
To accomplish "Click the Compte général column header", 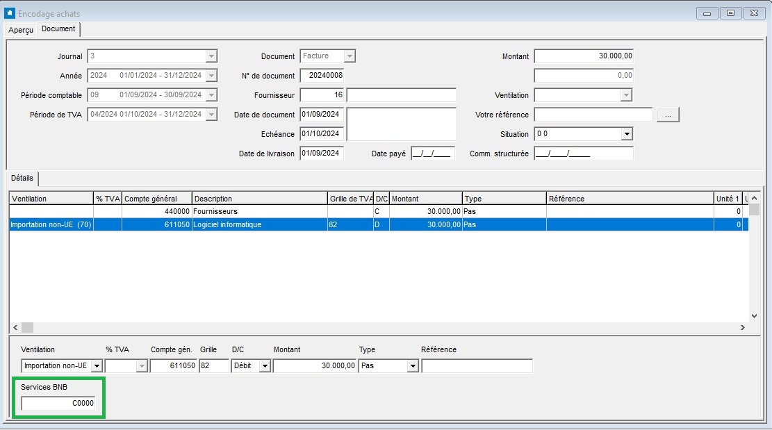I will pyautogui.click(x=156, y=199).
